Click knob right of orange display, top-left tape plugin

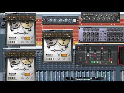pyautogui.click(x=32, y=38)
